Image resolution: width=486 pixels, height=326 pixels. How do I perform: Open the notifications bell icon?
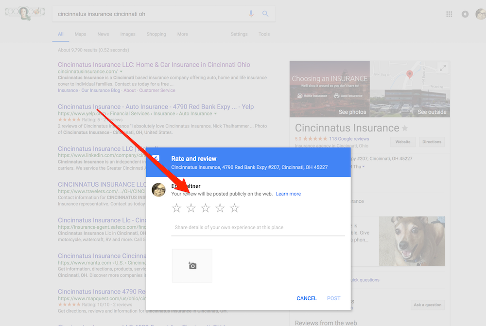(465, 14)
